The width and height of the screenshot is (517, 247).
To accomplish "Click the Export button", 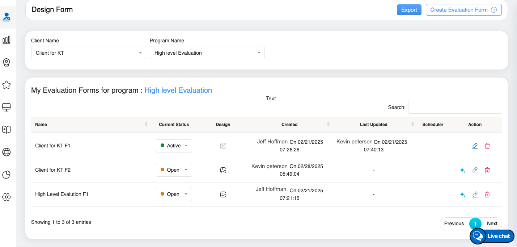I will [x=409, y=10].
